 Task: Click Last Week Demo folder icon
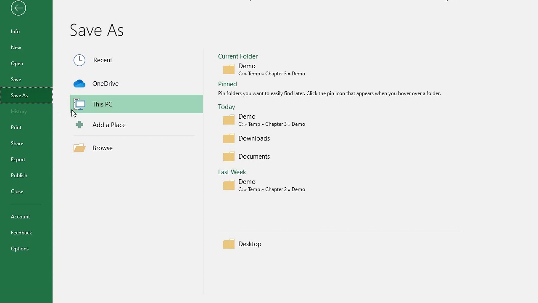point(229,185)
